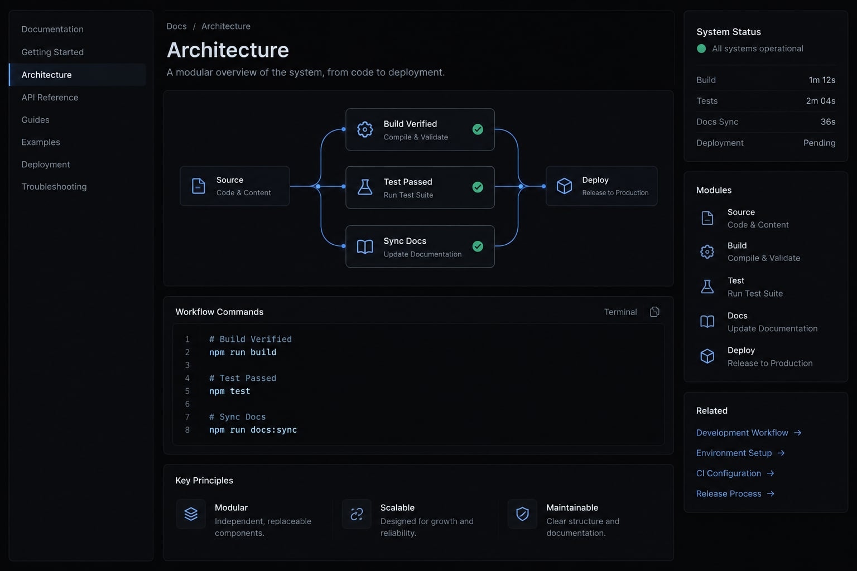The height and width of the screenshot is (571, 857).
Task: Click the Test Passed node title
Action: pyautogui.click(x=408, y=182)
